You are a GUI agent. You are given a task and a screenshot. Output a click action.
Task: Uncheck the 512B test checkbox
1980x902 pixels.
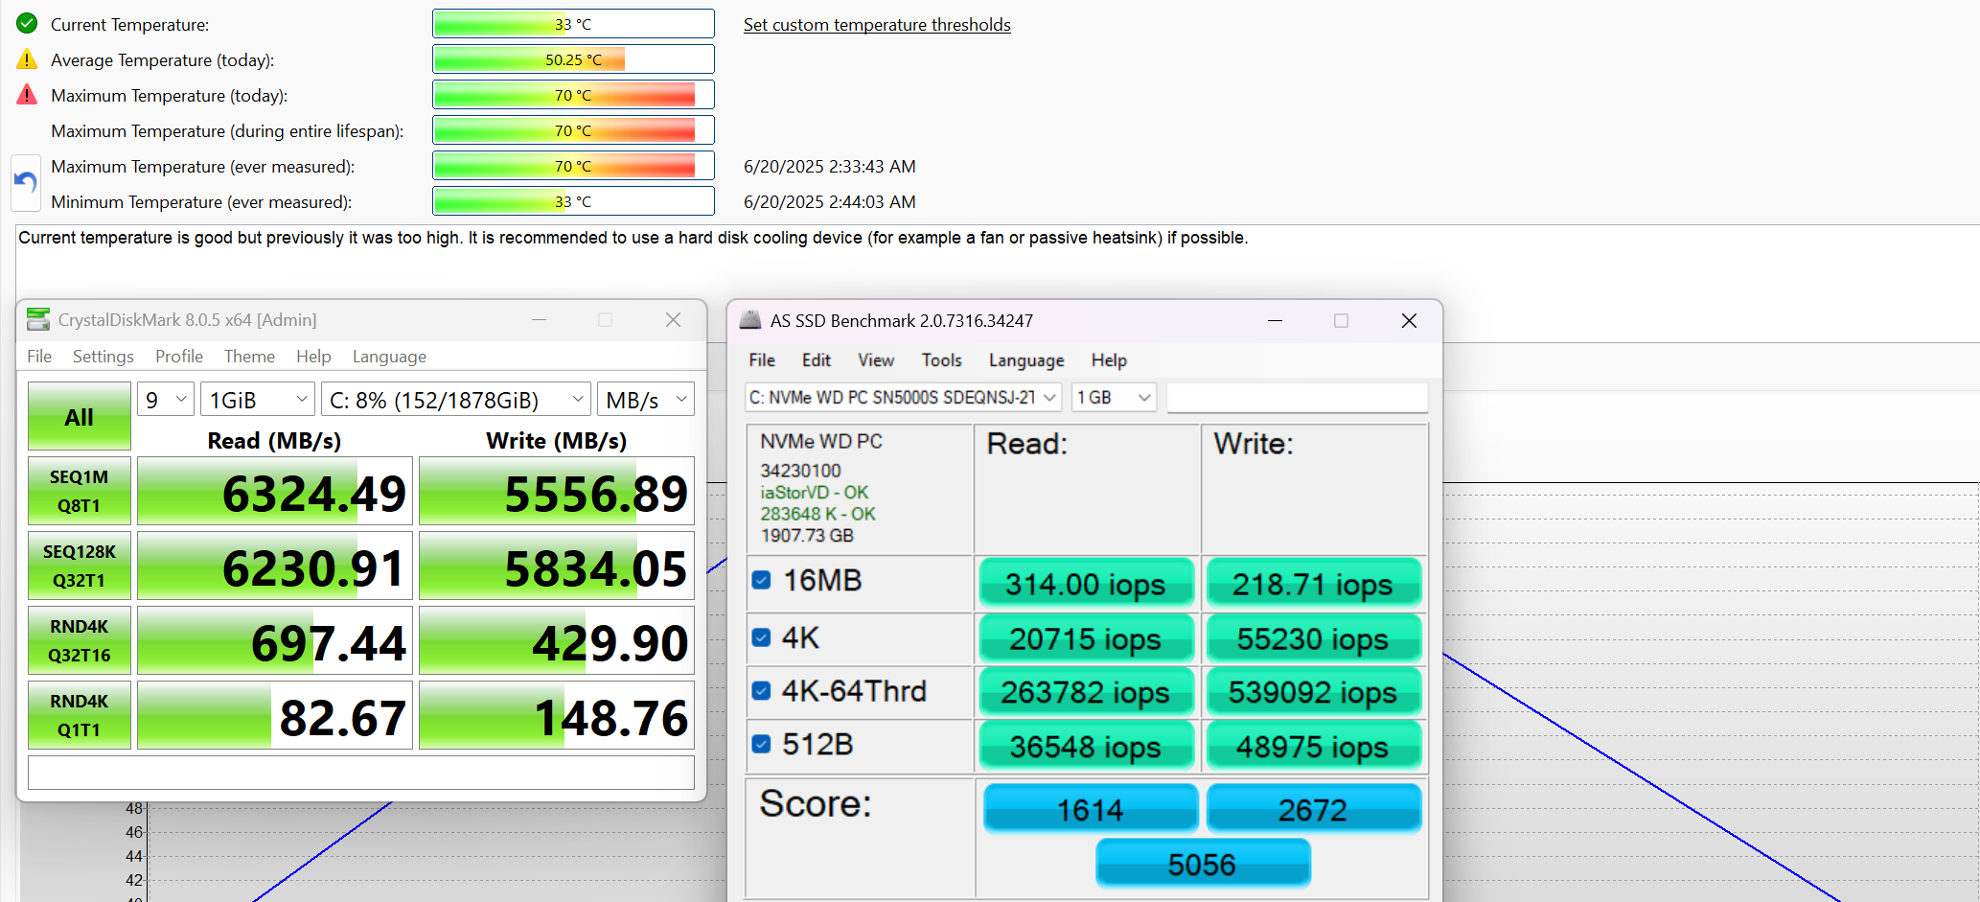[x=761, y=744]
